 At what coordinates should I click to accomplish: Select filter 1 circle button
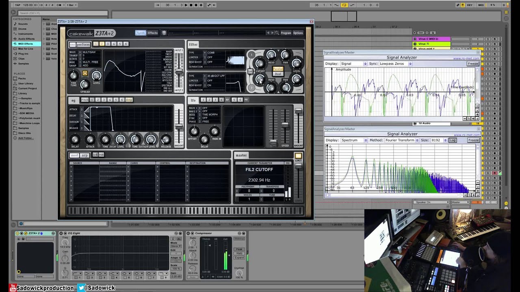(251, 55)
